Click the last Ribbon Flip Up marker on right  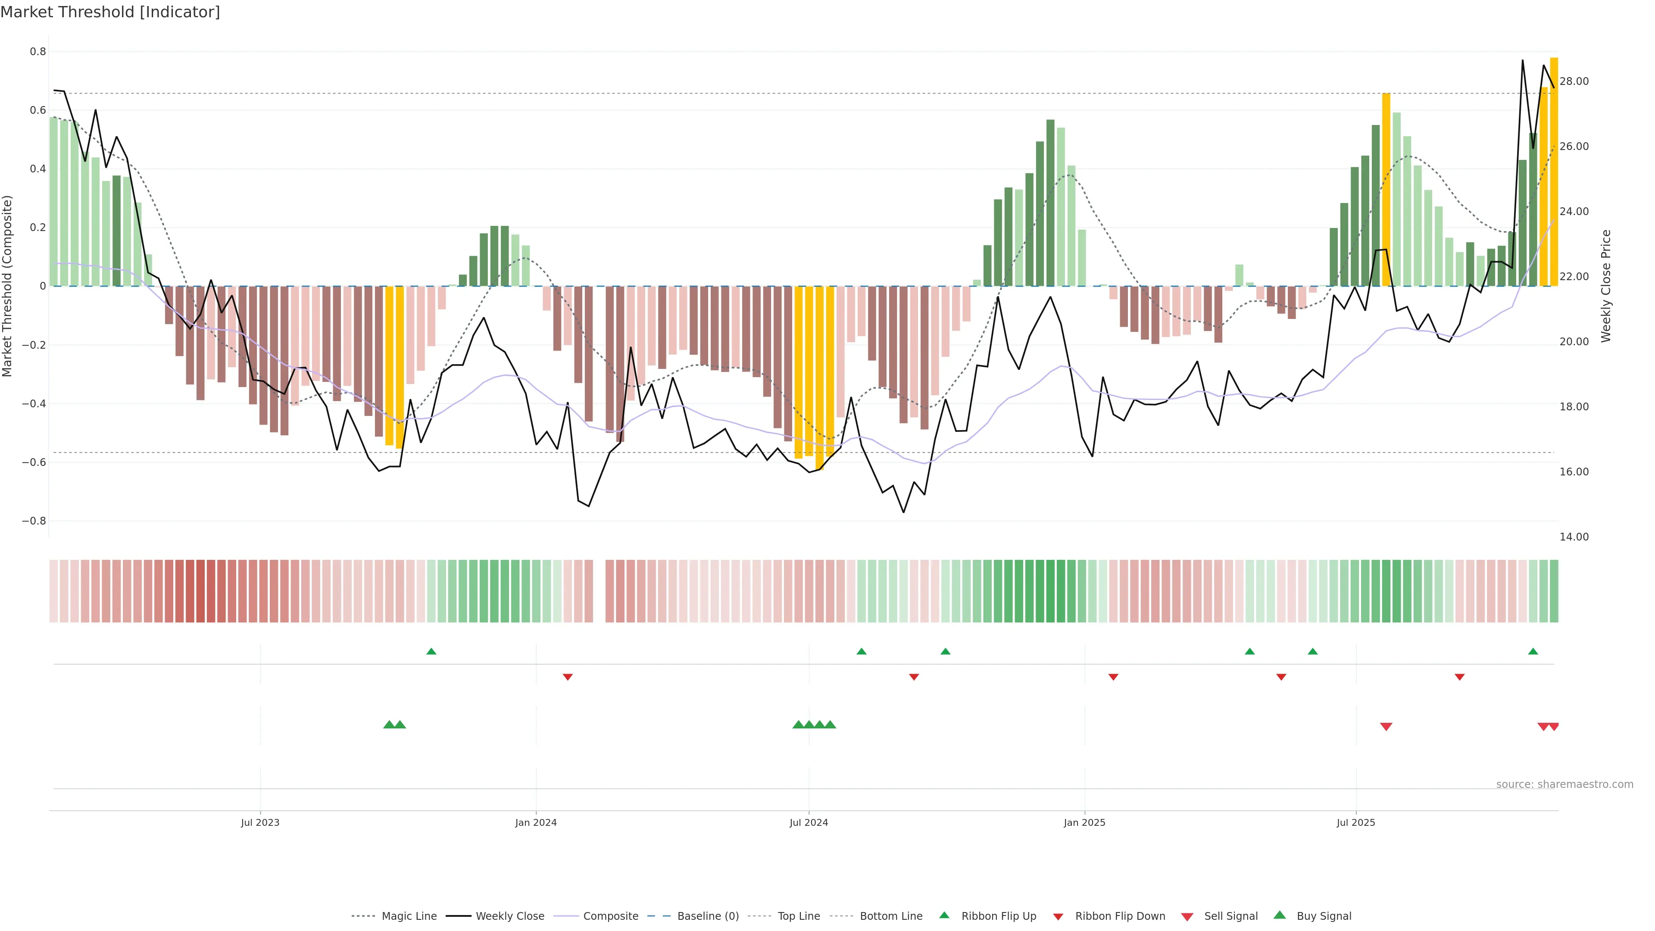pos(1533,652)
